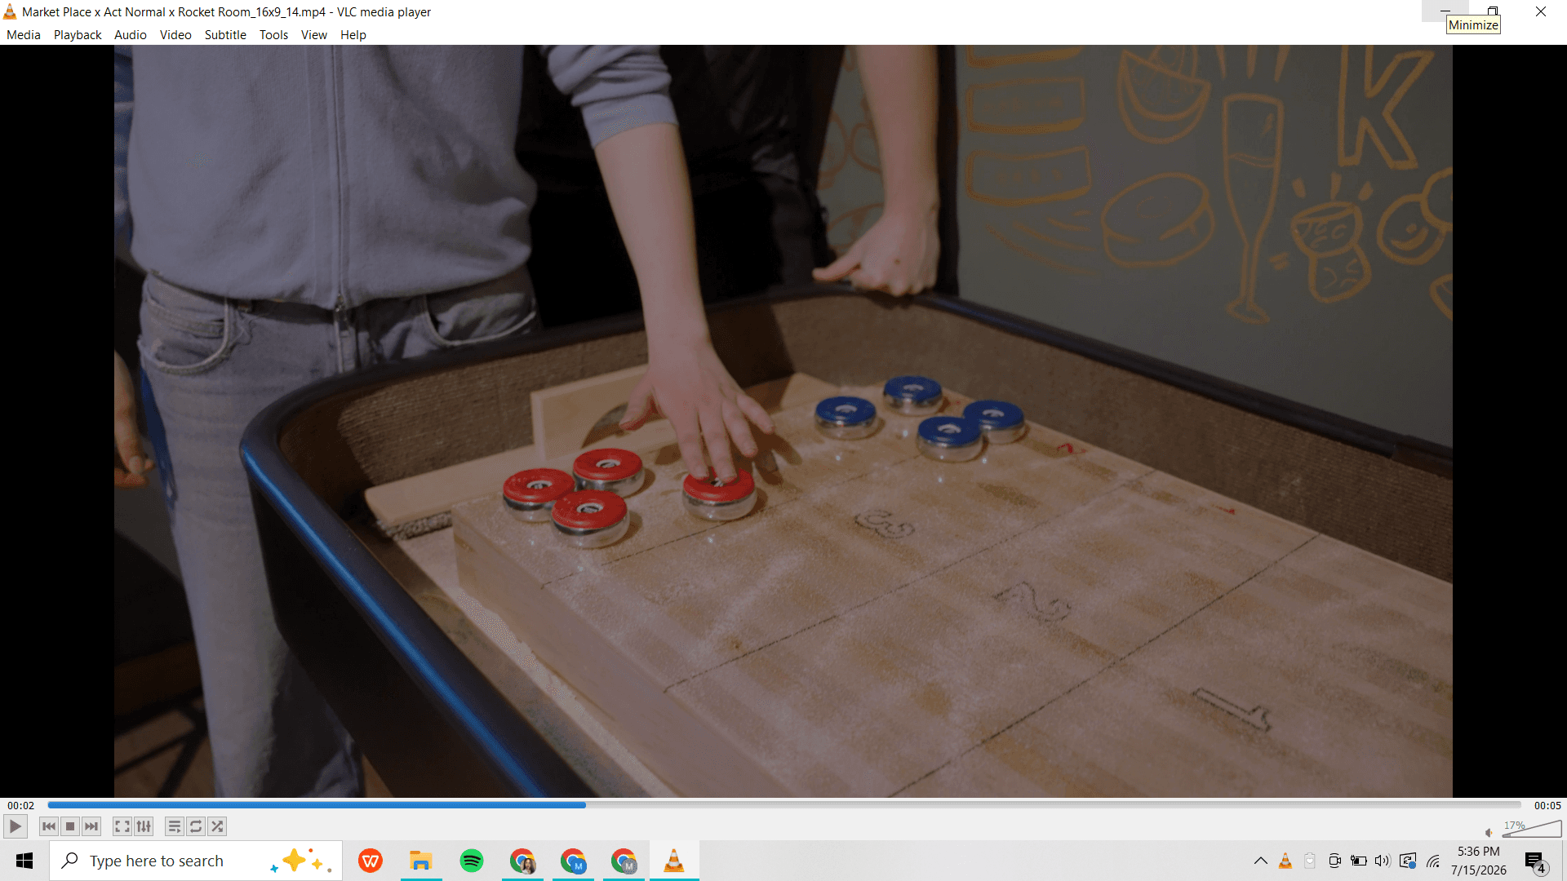Click VLC cone in system tray

pos(1285,861)
